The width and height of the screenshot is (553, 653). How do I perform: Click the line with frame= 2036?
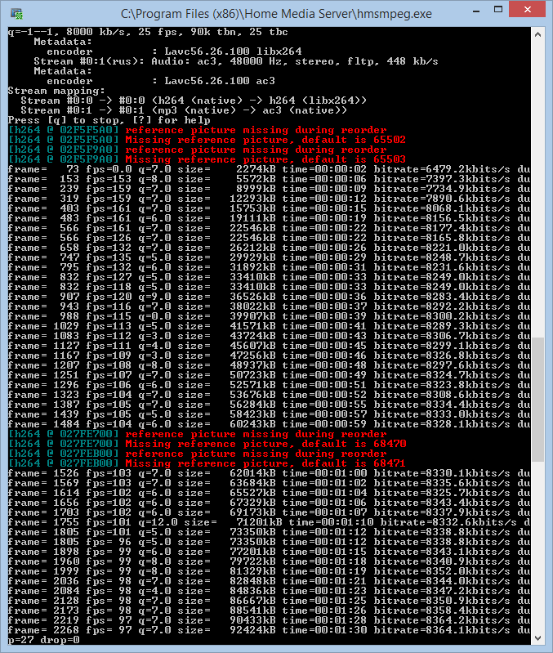[x=269, y=581]
